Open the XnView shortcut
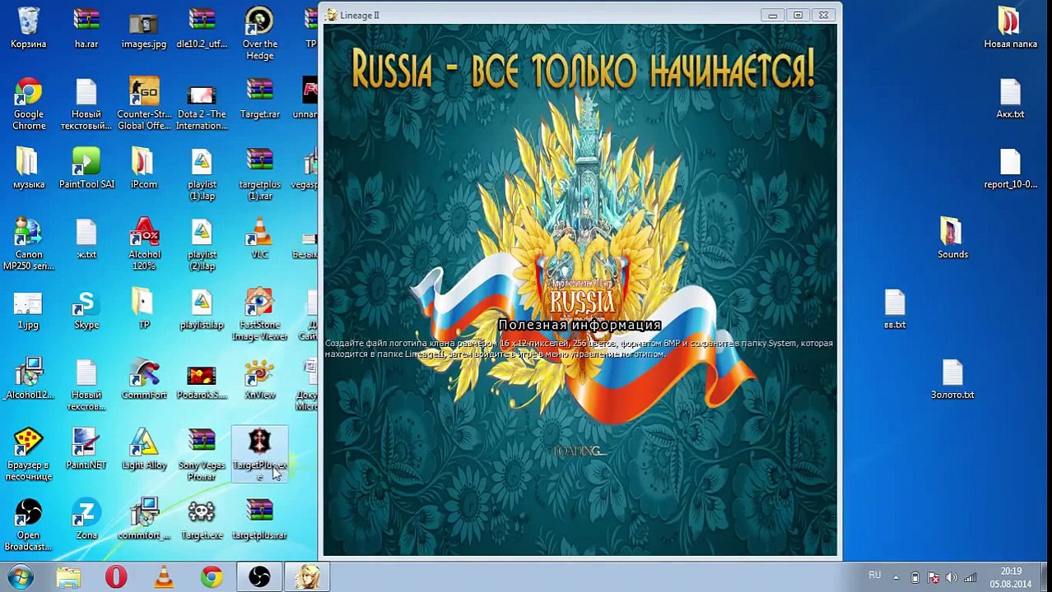The width and height of the screenshot is (1052, 592). [x=259, y=379]
